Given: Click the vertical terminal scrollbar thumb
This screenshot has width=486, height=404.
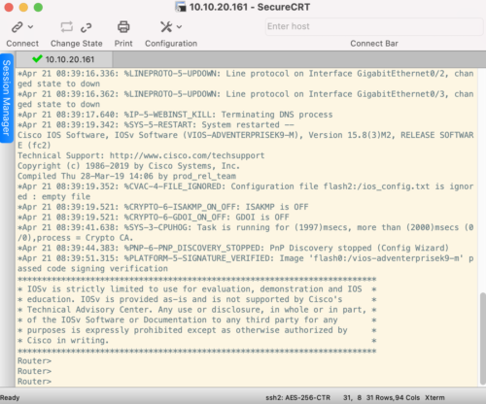Looking at the screenshot, I should 482,338.
